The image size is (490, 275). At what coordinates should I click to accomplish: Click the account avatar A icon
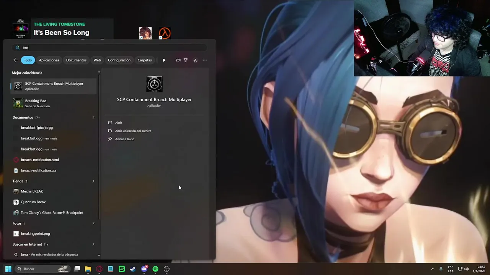click(x=195, y=60)
